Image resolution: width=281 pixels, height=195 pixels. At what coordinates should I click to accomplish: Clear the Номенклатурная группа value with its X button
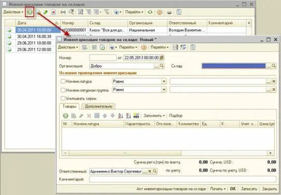point(274,89)
